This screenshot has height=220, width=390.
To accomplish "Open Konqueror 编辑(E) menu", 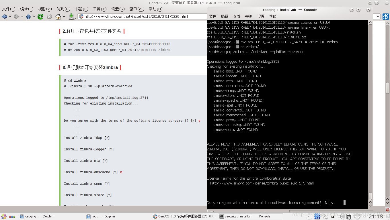I will [27, 9].
